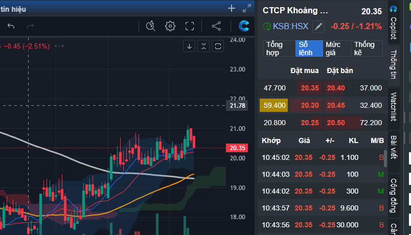Open Copilot icon in right sidebar

click(x=393, y=9)
